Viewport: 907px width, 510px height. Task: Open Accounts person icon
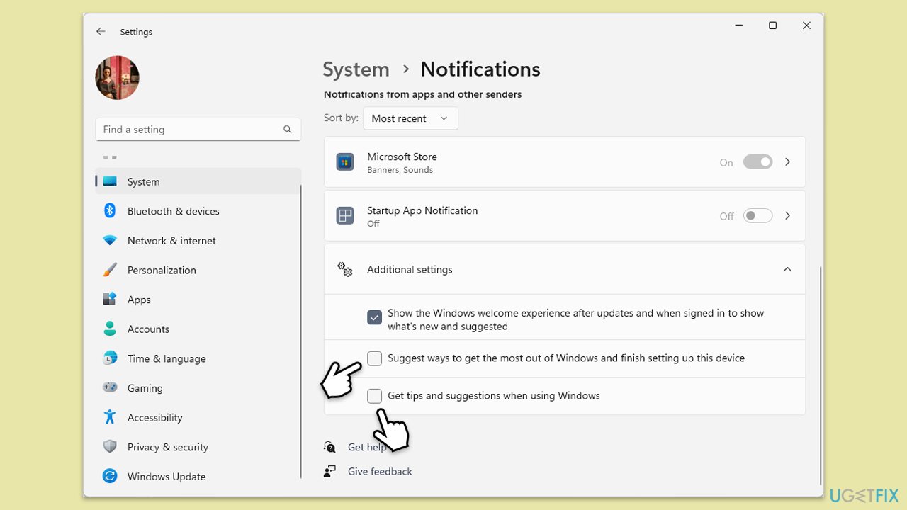110,329
